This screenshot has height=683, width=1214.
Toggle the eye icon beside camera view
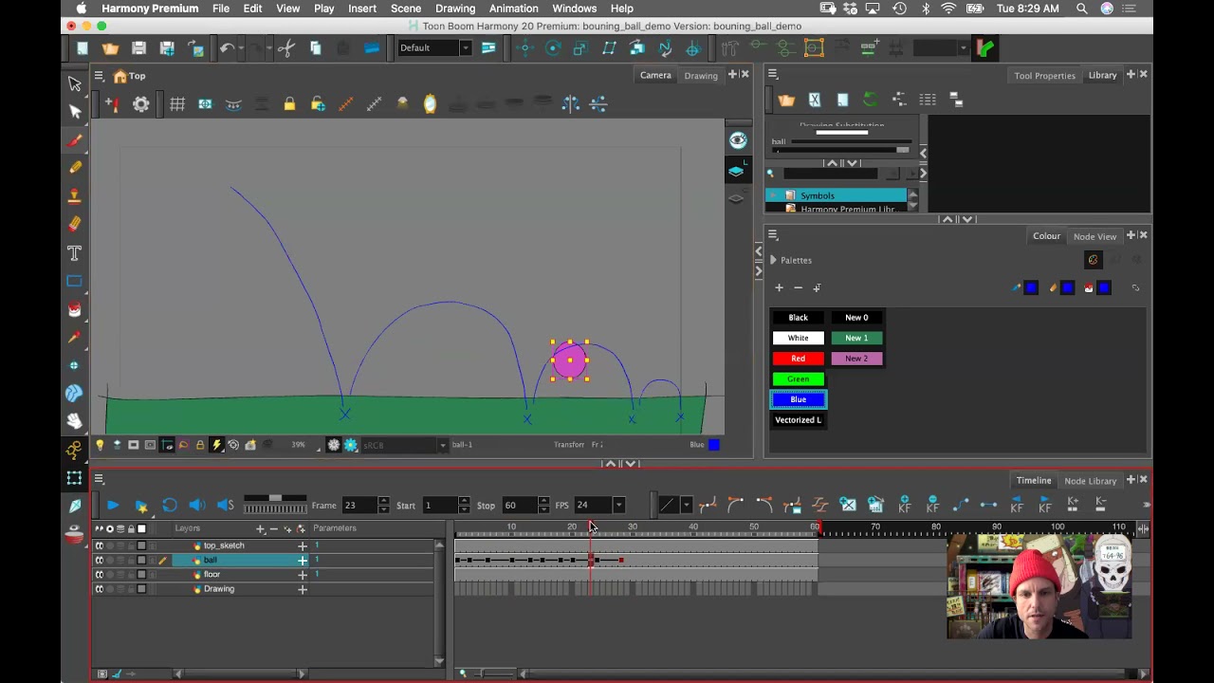pyautogui.click(x=737, y=140)
